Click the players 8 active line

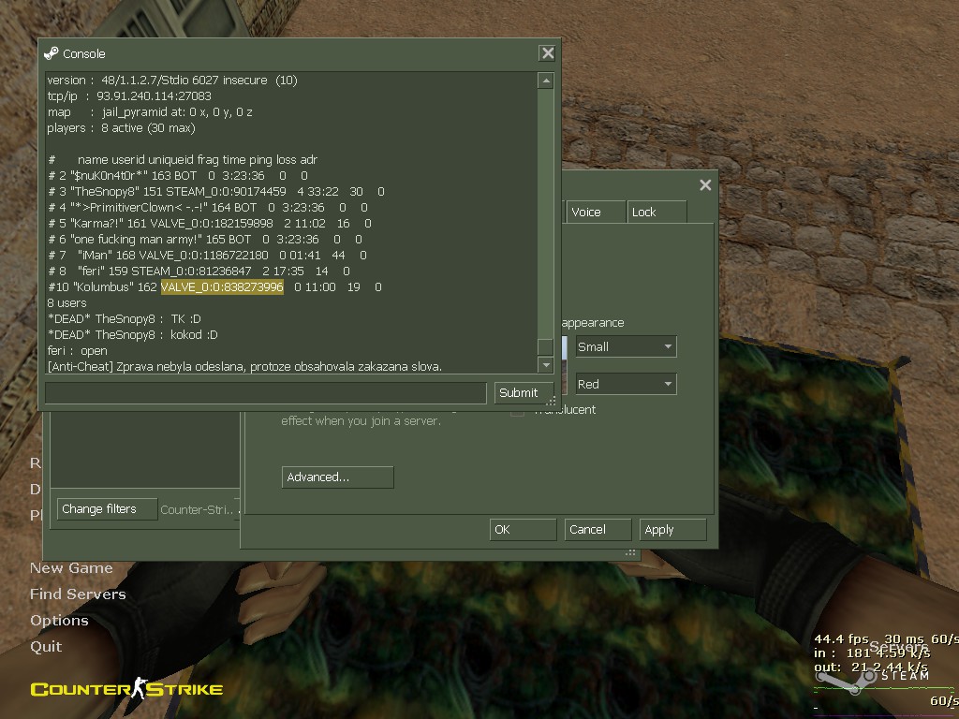click(121, 128)
